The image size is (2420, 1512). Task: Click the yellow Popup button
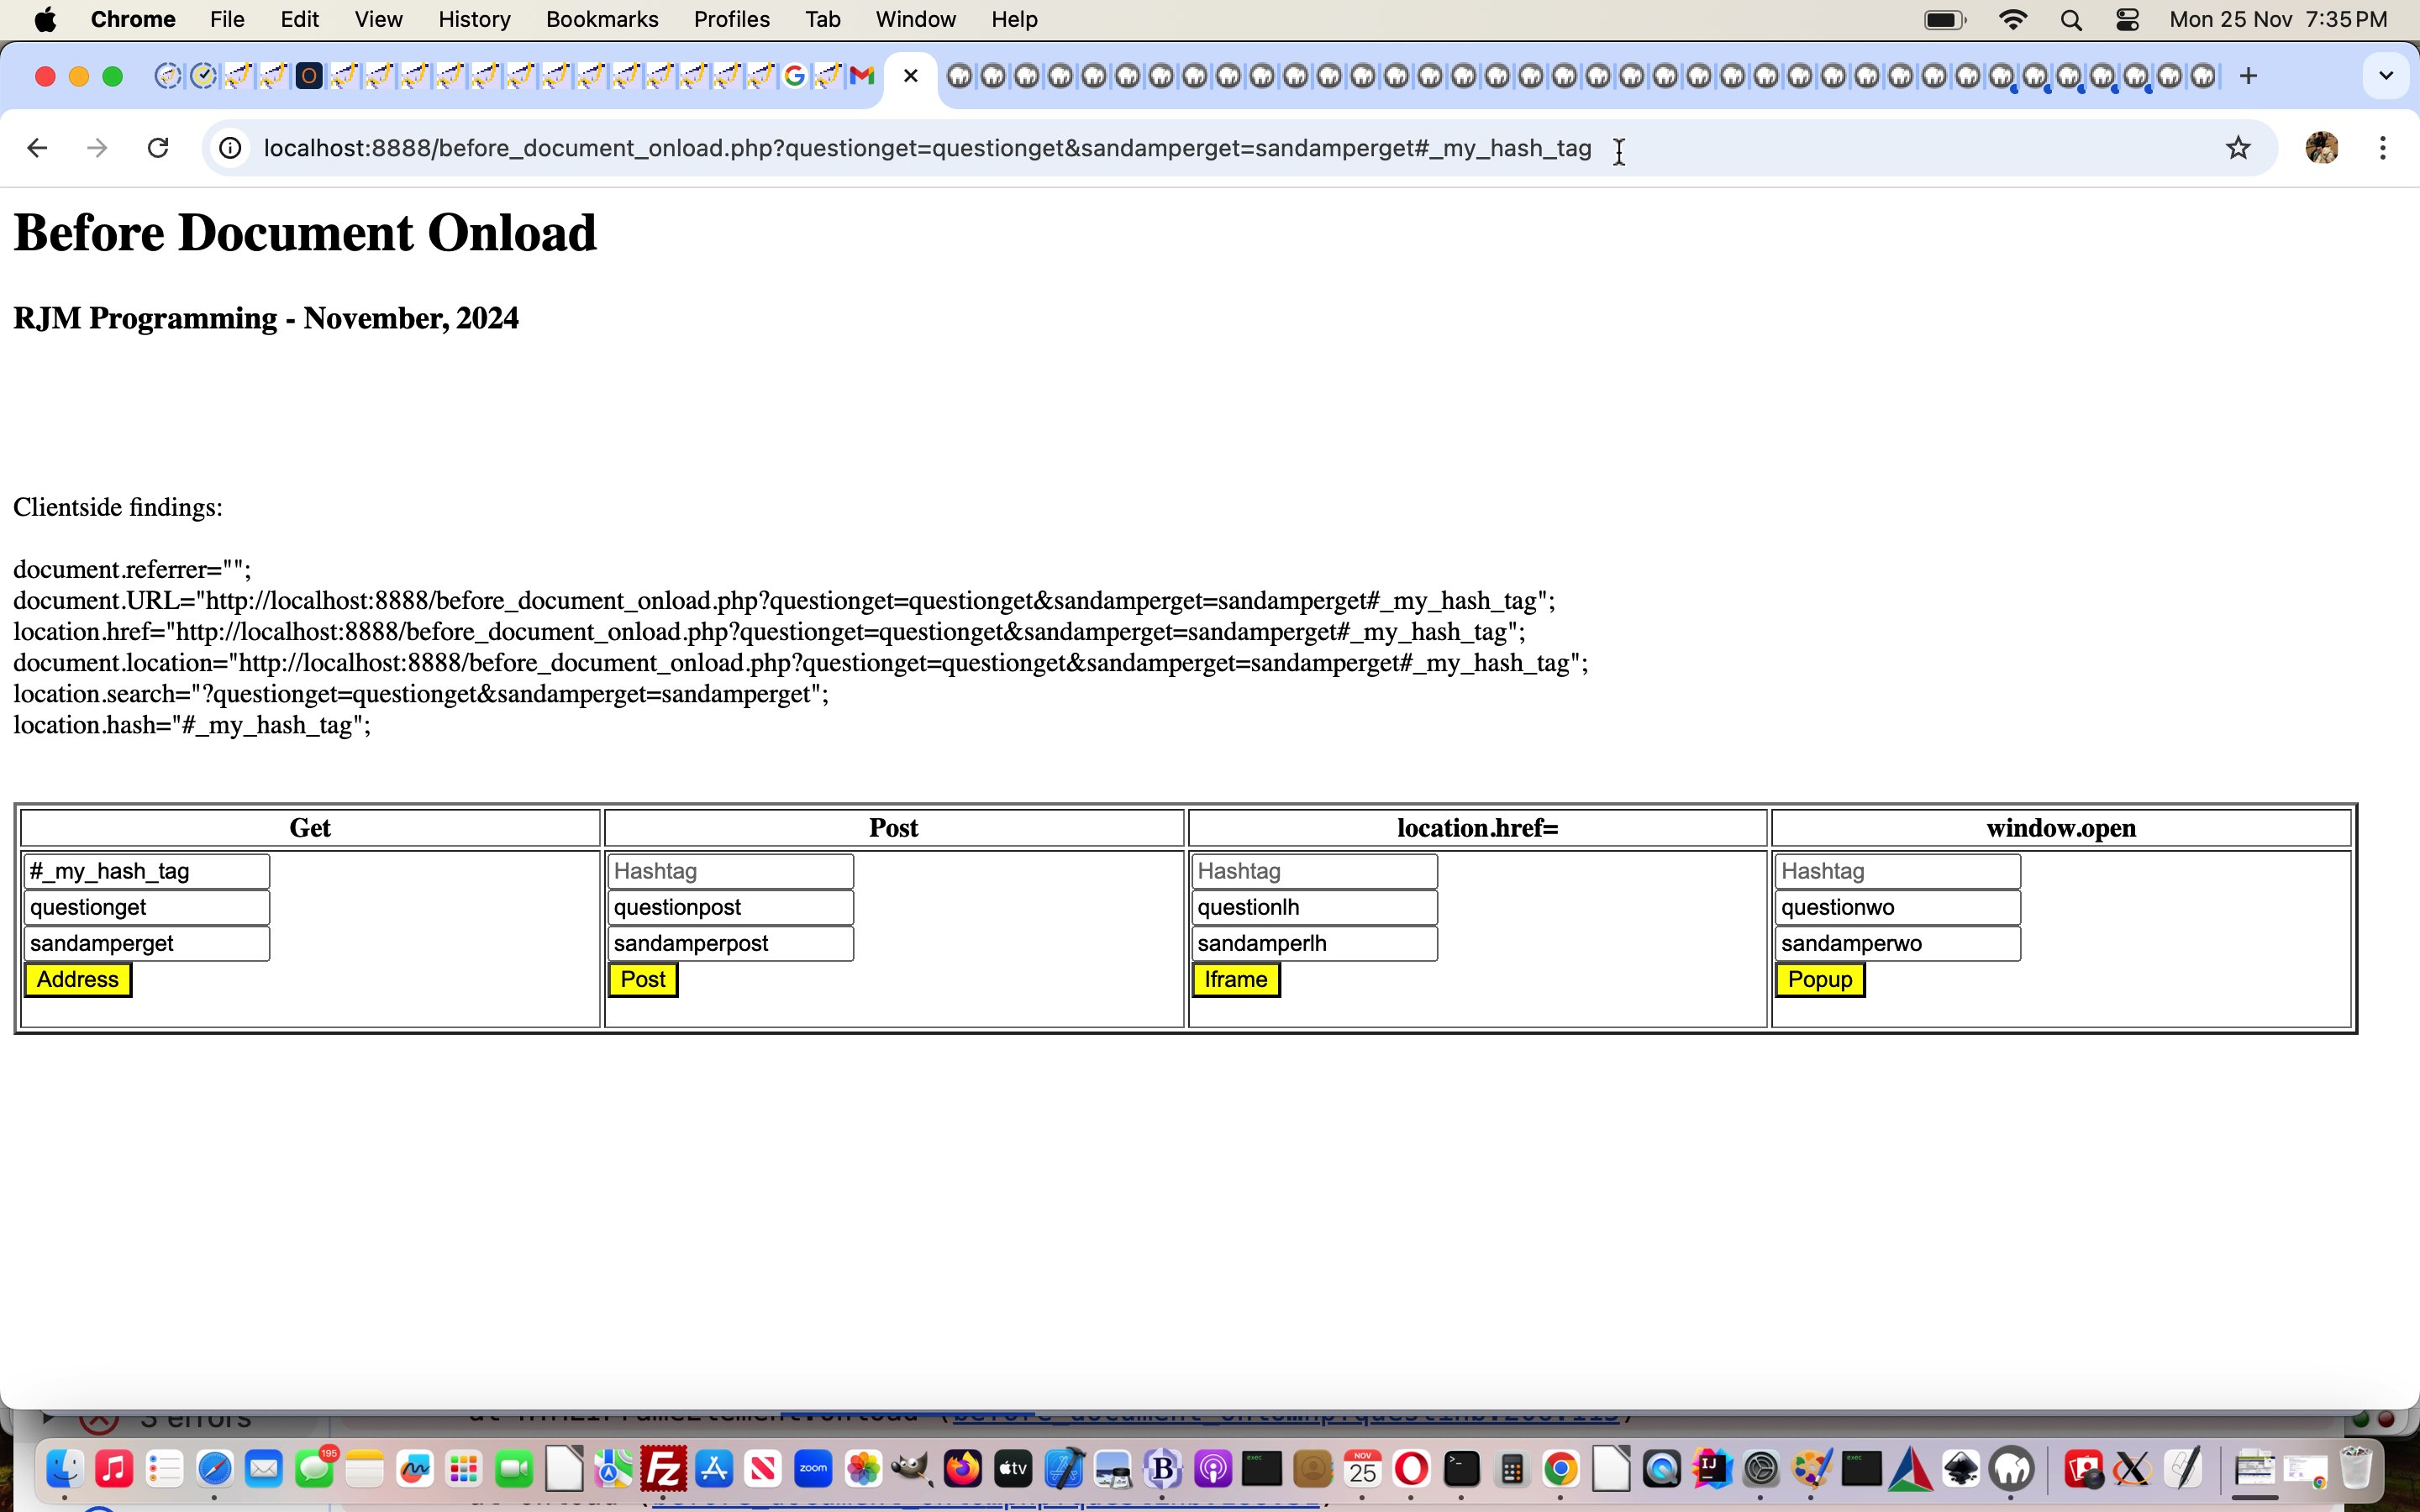[x=1820, y=980]
